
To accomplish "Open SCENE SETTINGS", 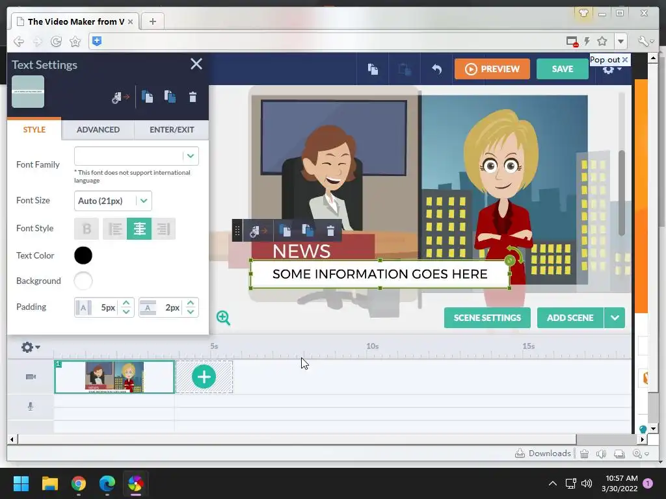I will 487,318.
